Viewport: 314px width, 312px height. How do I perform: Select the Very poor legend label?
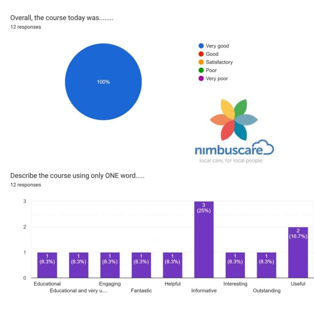[217, 79]
